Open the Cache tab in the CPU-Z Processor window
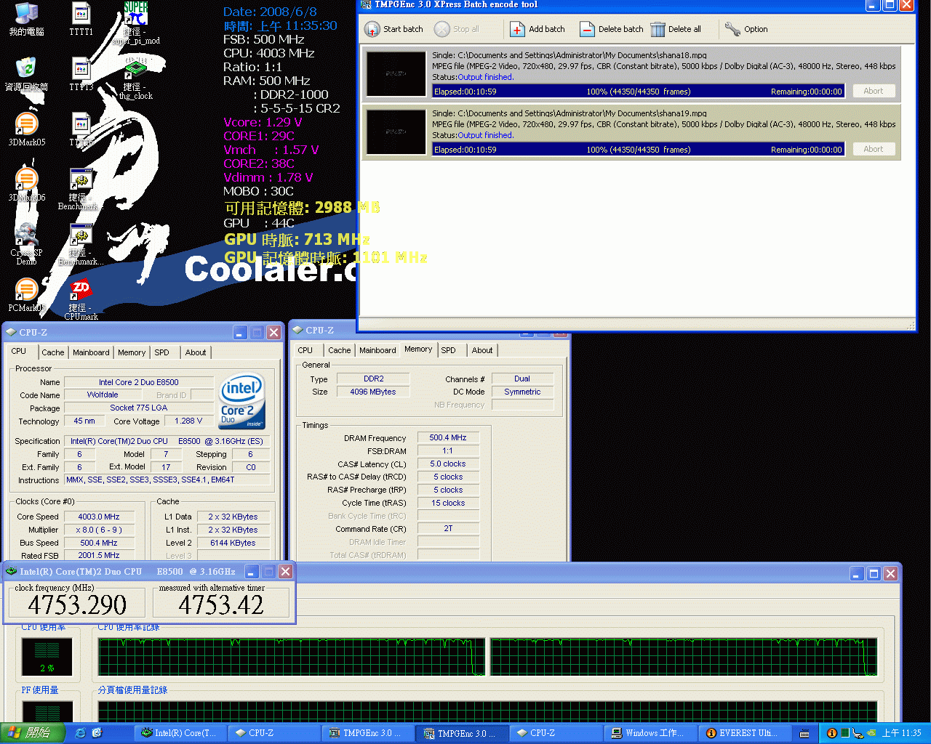The height and width of the screenshot is (744, 931). 52,352
